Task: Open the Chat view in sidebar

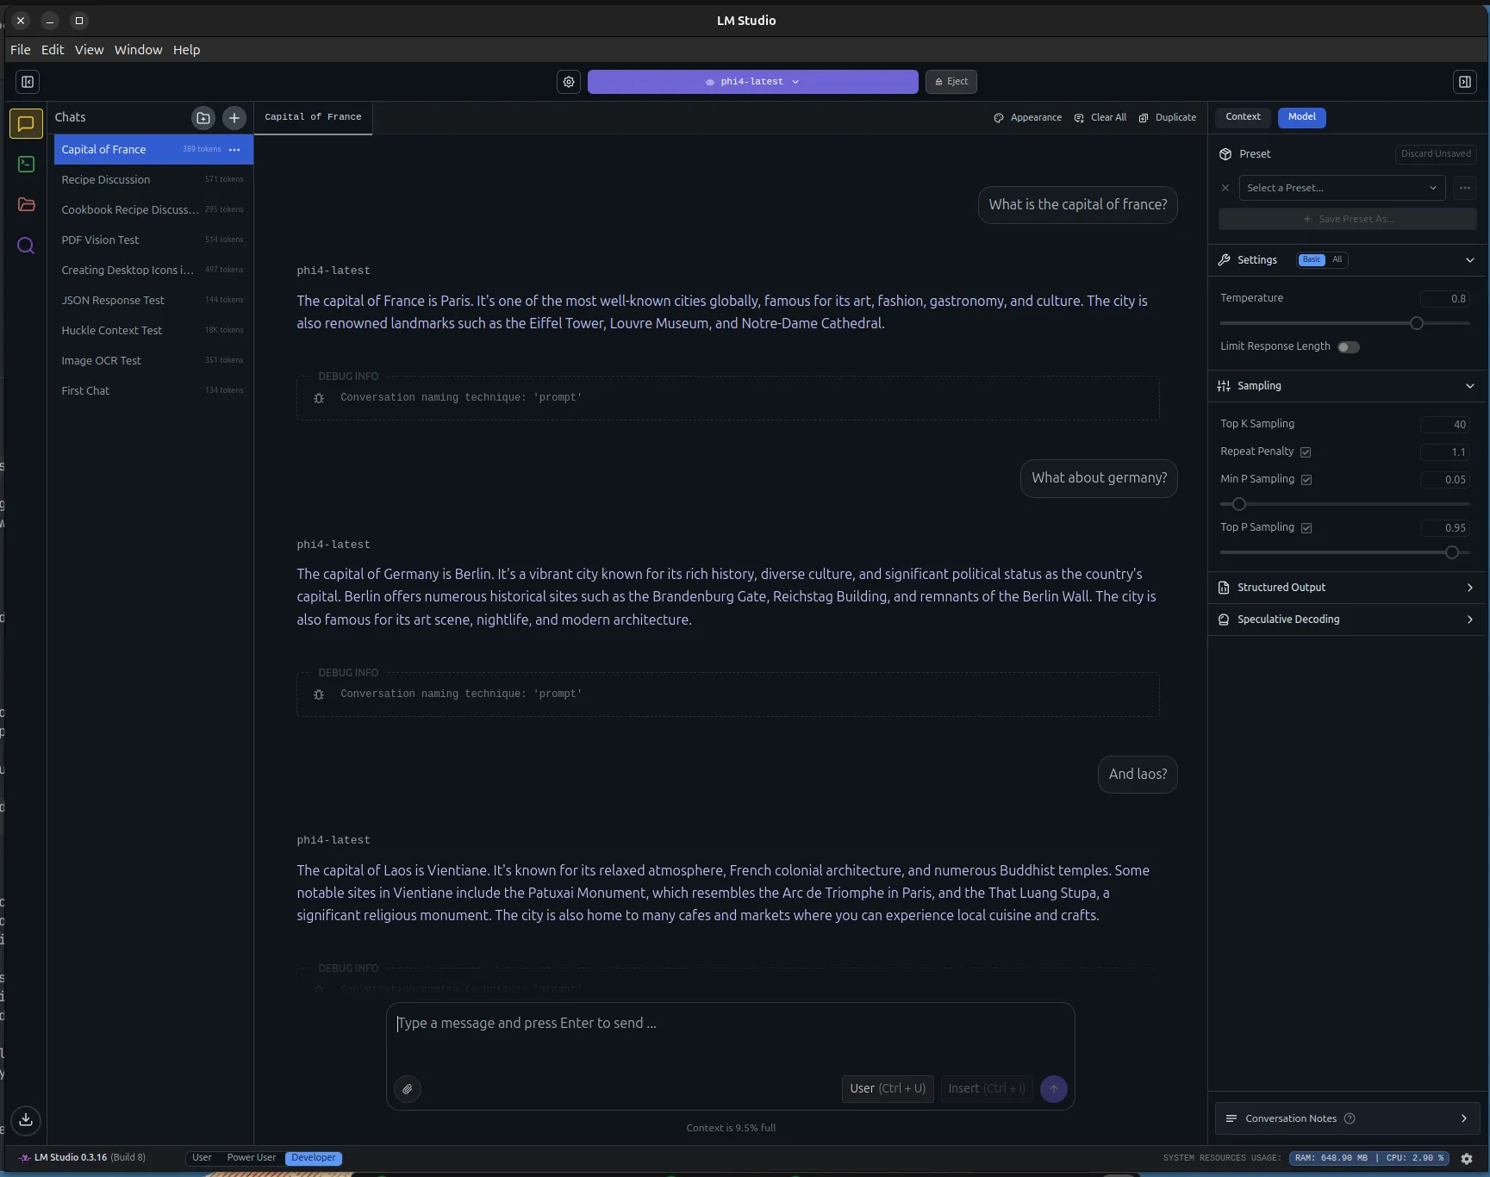Action: tap(26, 123)
